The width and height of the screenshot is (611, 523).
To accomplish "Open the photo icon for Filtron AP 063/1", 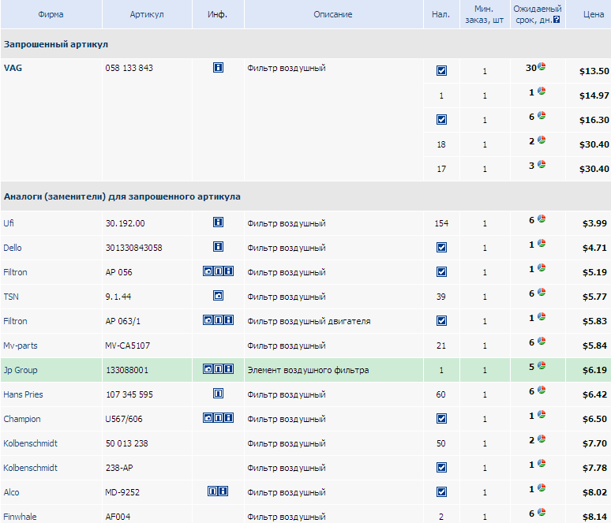I will (x=208, y=320).
